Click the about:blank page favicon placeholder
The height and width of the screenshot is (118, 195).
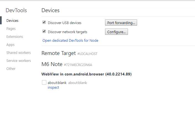(x=44, y=82)
